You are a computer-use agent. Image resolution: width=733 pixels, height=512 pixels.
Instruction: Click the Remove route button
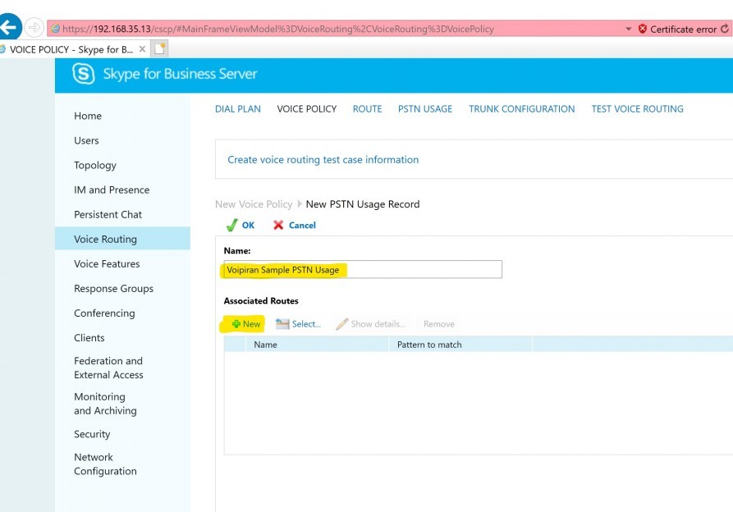pyautogui.click(x=439, y=324)
